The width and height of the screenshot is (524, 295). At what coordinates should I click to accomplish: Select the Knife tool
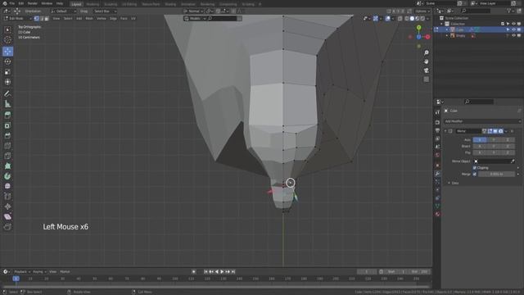7,156
